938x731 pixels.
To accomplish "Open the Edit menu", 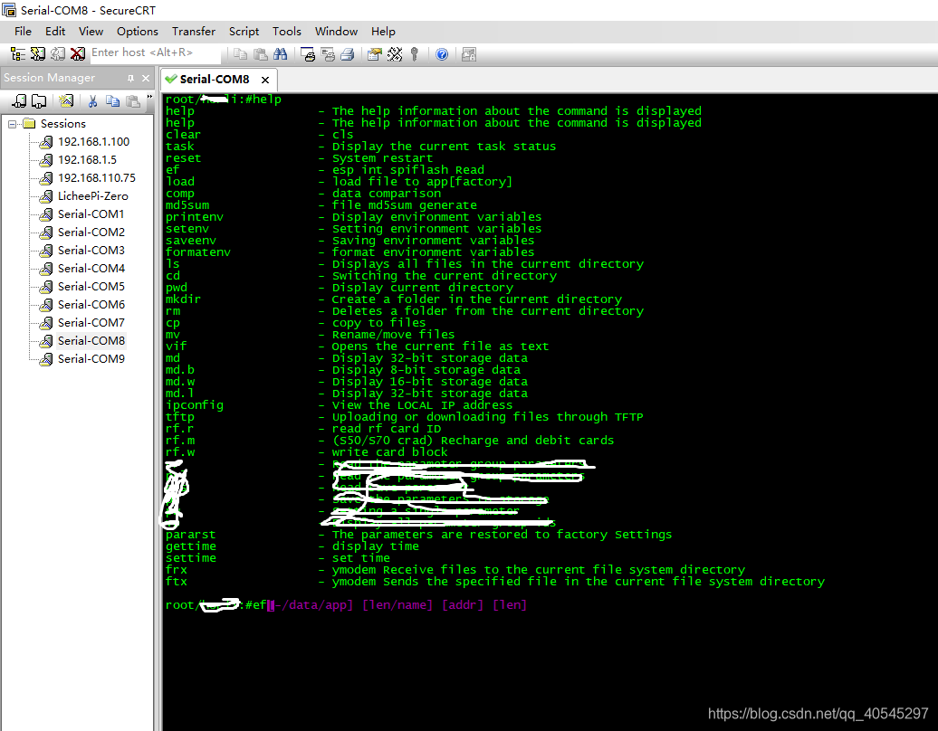I will click(55, 32).
